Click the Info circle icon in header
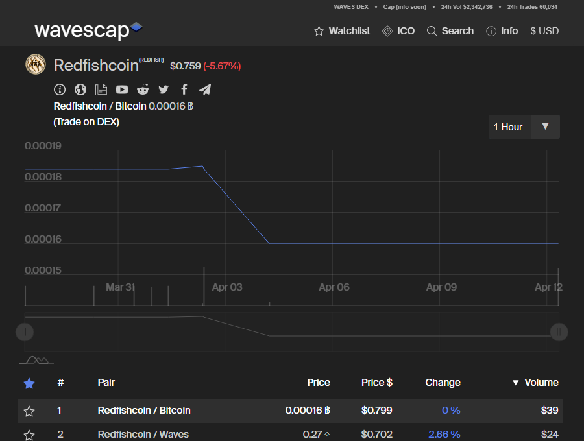The image size is (584, 441). 491,31
